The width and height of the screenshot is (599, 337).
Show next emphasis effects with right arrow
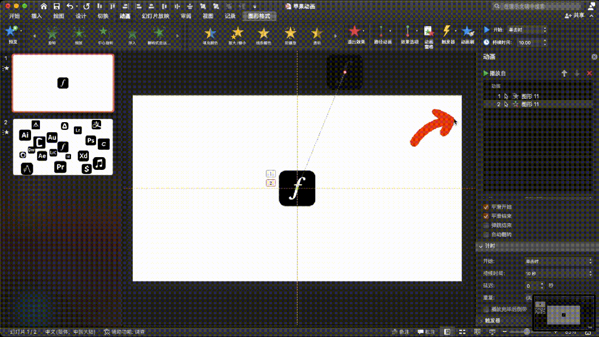335,36
